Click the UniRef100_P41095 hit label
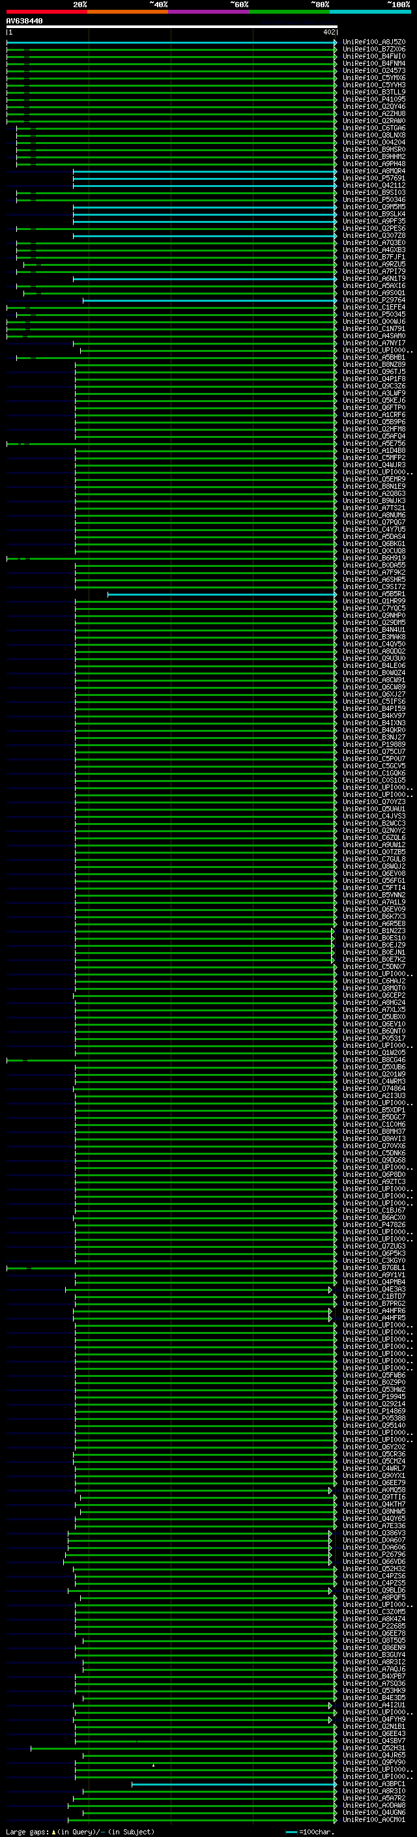The width and height of the screenshot is (417, 1837). (x=374, y=99)
